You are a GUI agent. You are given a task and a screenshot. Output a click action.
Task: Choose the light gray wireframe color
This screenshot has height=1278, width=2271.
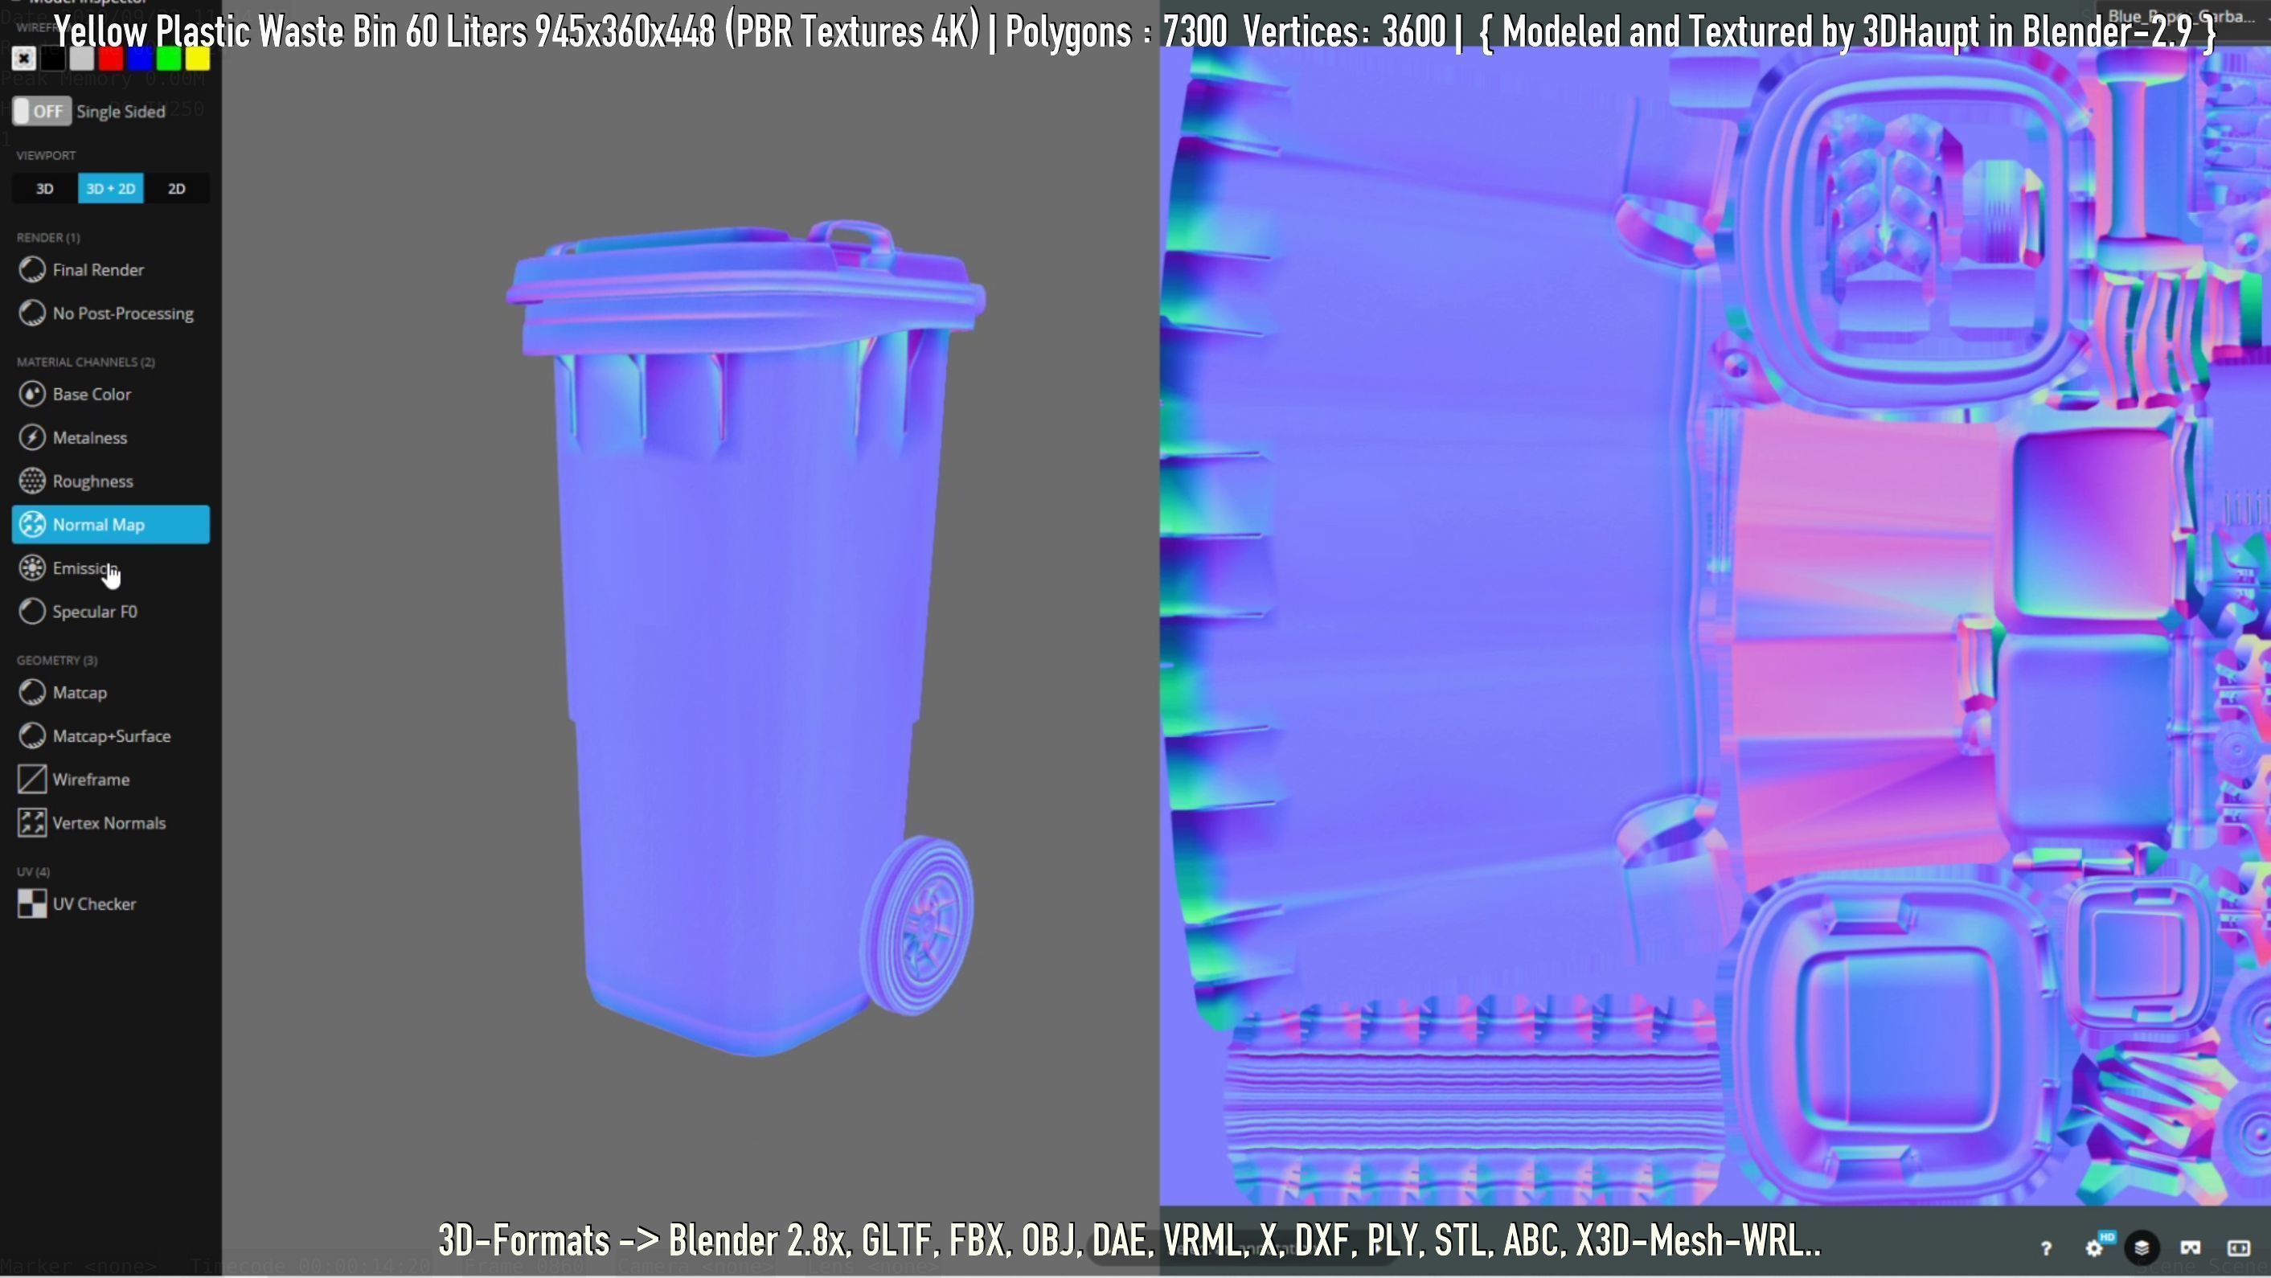[x=82, y=59]
